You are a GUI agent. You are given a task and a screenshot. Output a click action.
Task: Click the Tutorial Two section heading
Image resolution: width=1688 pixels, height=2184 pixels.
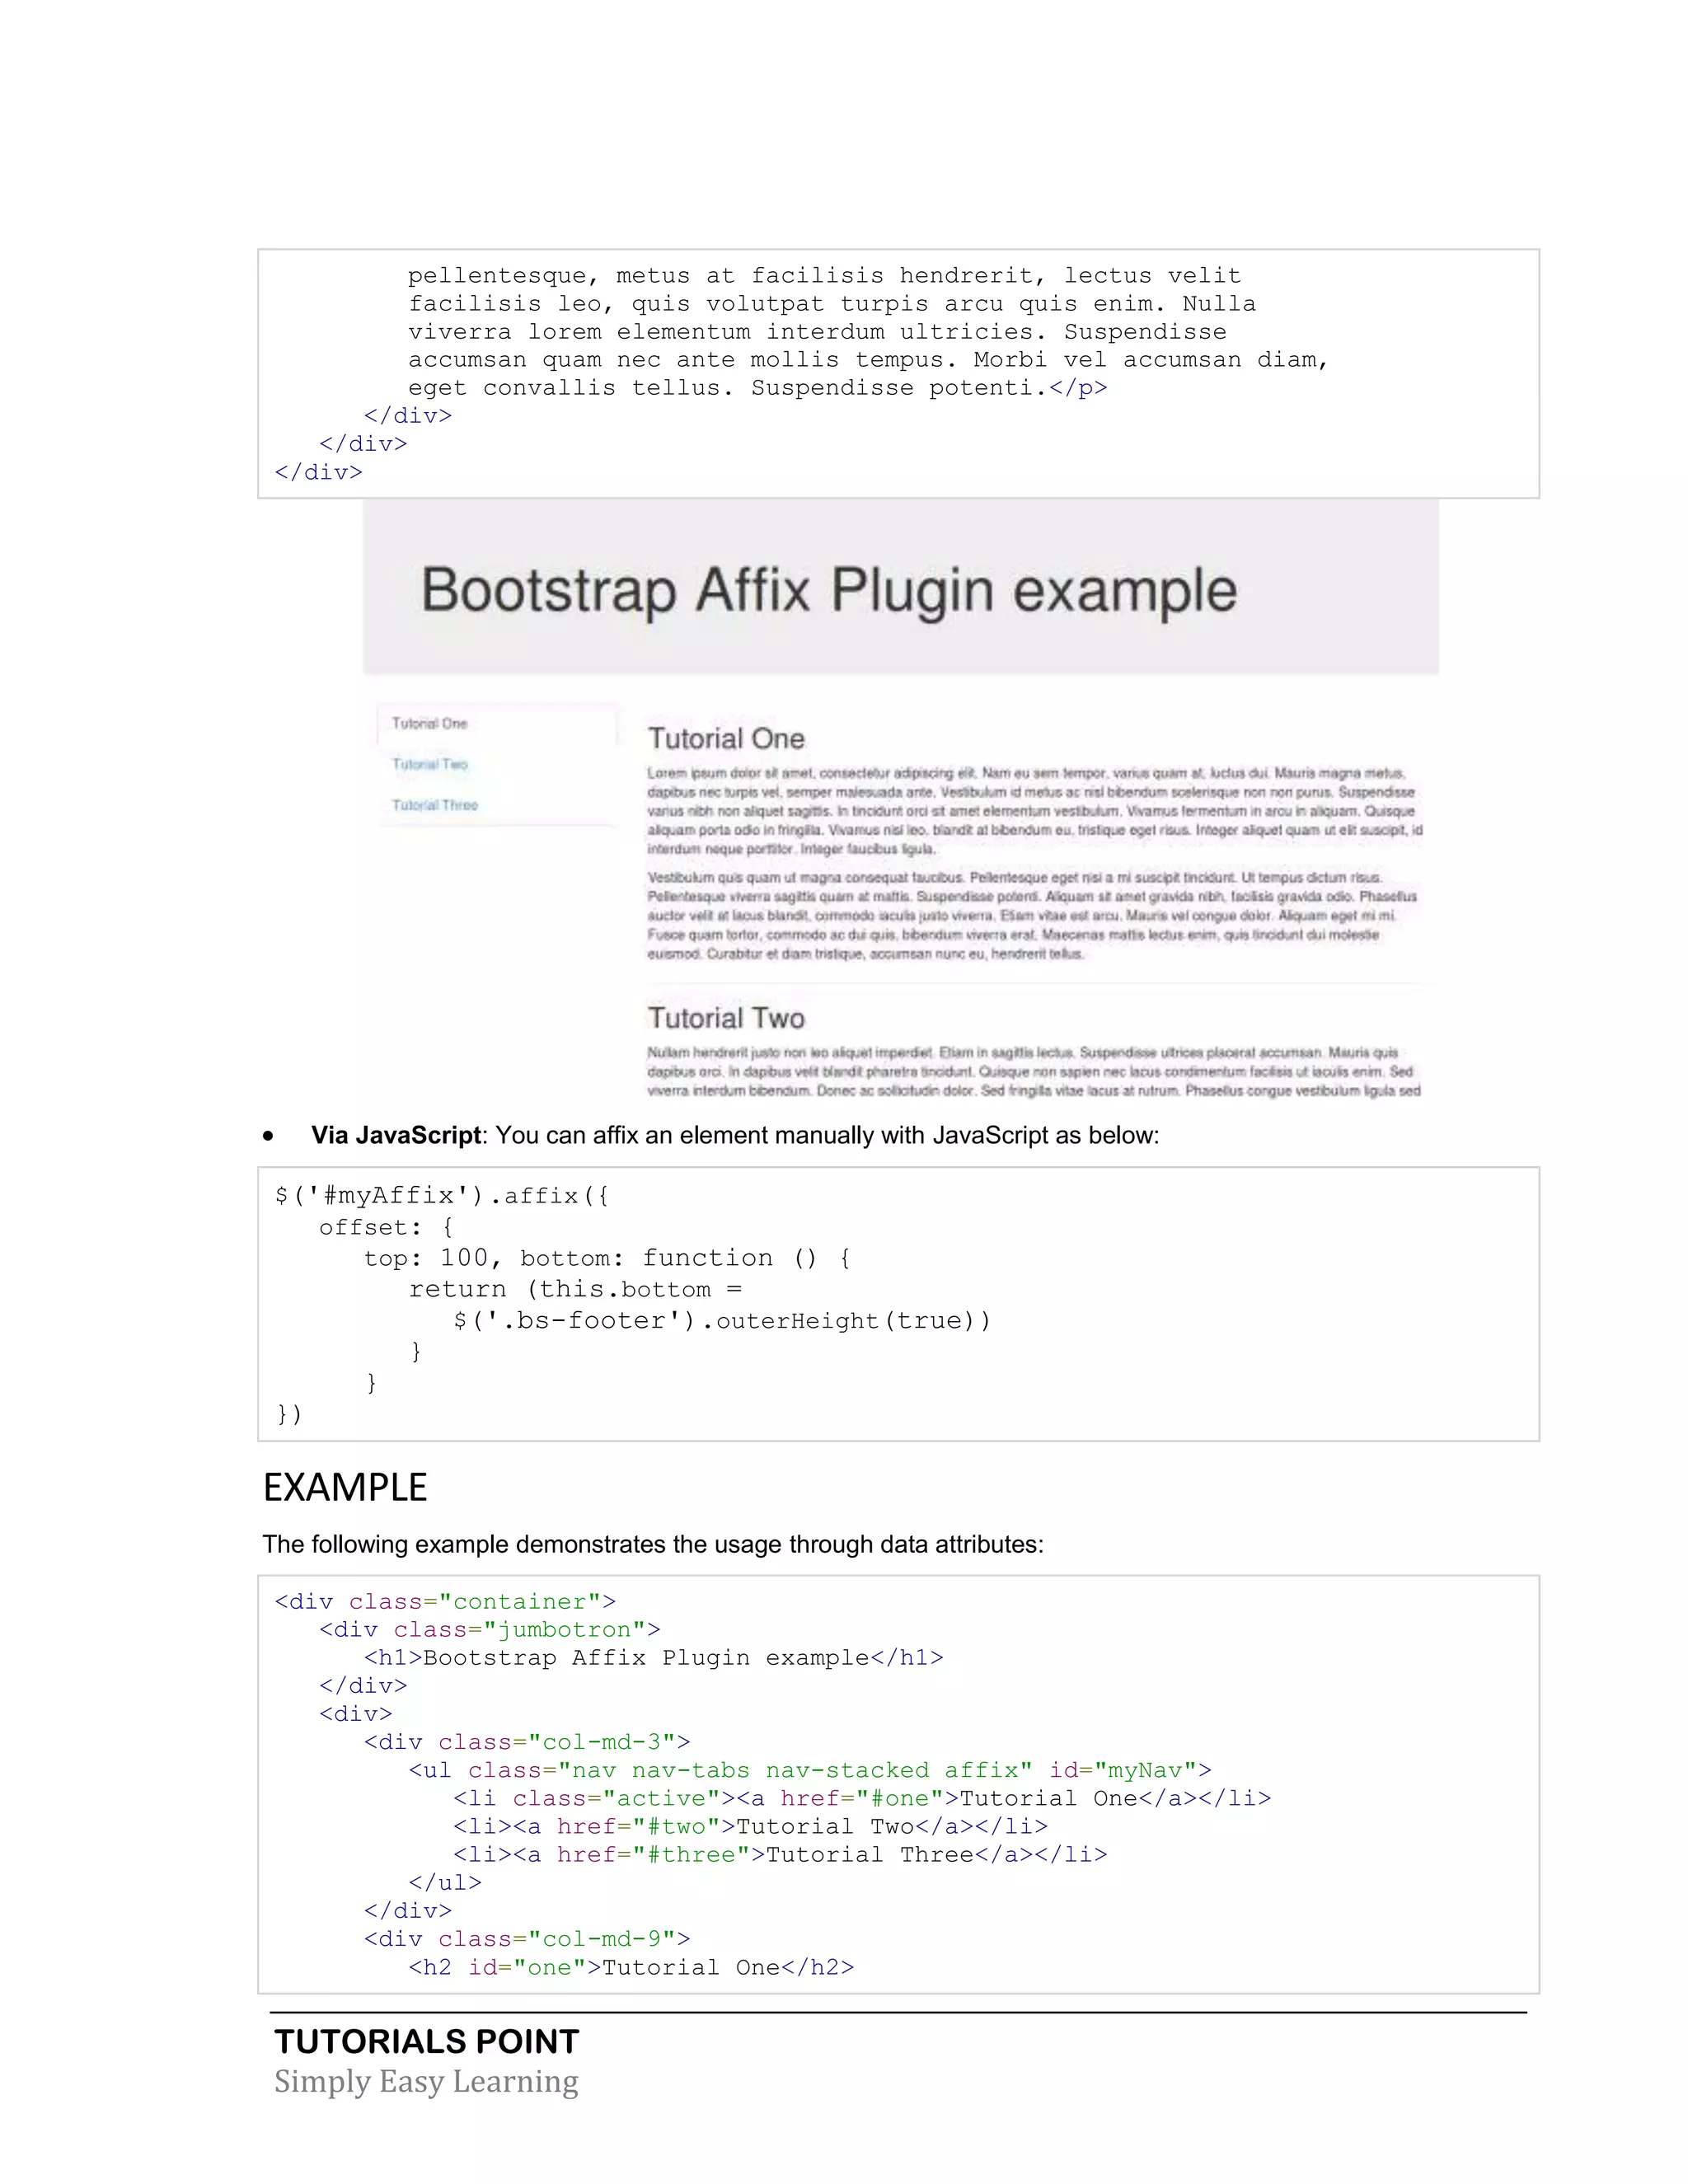pos(726,1018)
